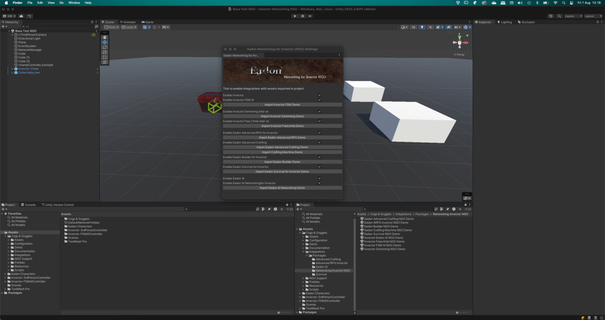Select the Rotate tool in Scene overlay

click(x=105, y=47)
